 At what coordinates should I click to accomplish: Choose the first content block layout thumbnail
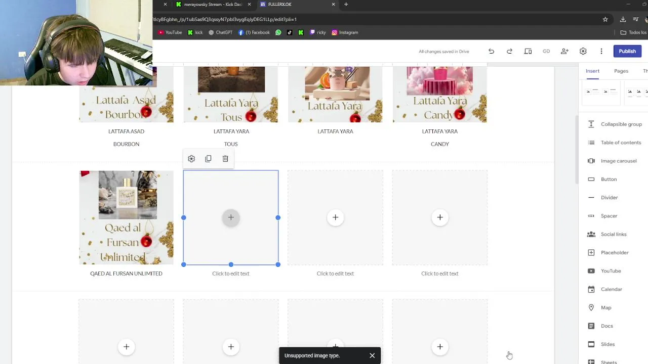[x=601, y=93]
